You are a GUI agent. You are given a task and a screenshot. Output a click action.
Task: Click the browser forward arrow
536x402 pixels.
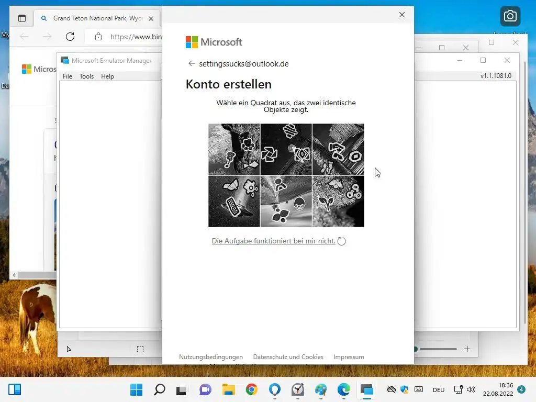pyautogui.click(x=47, y=37)
